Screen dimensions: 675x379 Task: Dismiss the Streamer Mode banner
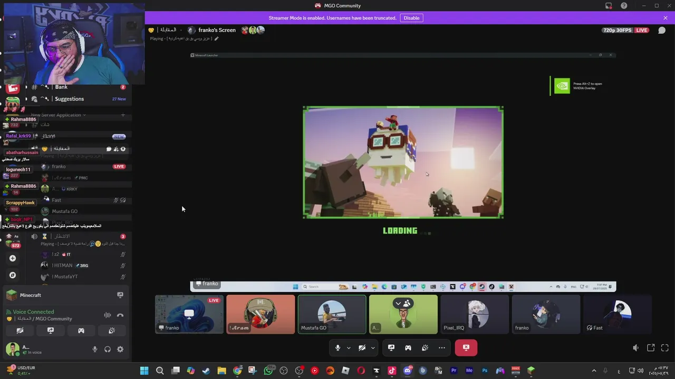click(666, 18)
